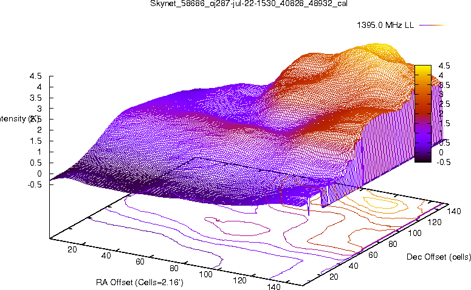The image size is (471, 290).
Task: Select 0.5 tick on the Intensity axis
Action: (x=35, y=163)
